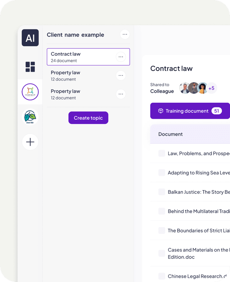The width and height of the screenshot is (230, 282).
Task: Tick checkbox for Law, Problems, and Prospects document
Action: click(162, 154)
